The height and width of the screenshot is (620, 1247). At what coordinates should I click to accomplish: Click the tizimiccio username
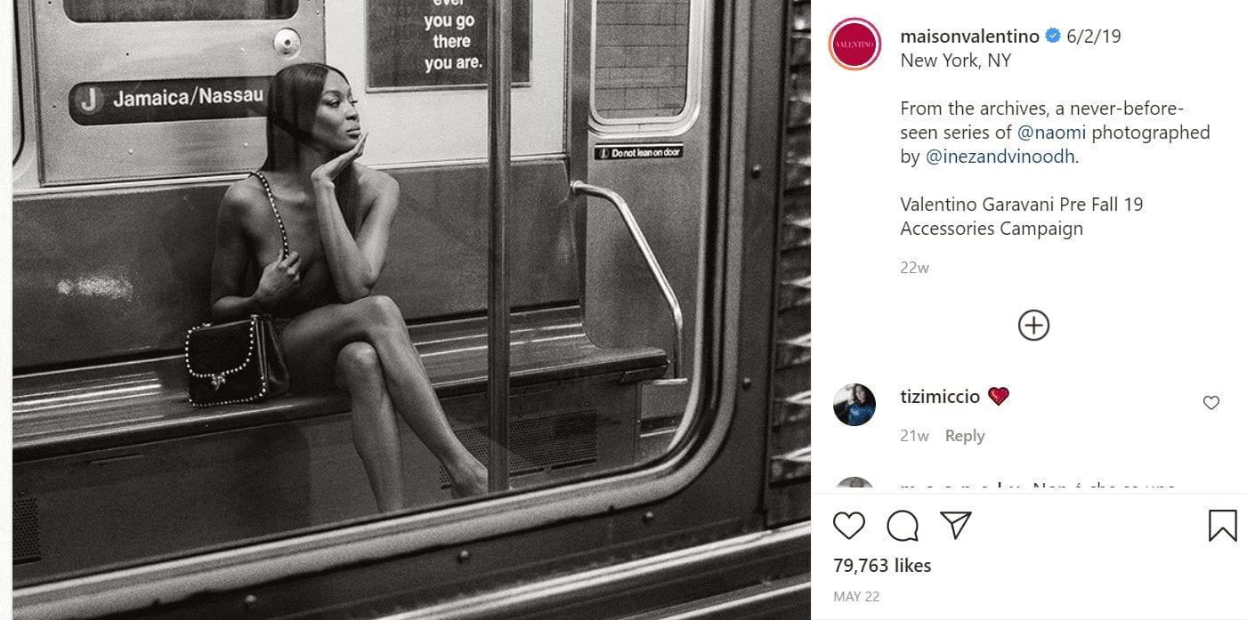click(940, 397)
